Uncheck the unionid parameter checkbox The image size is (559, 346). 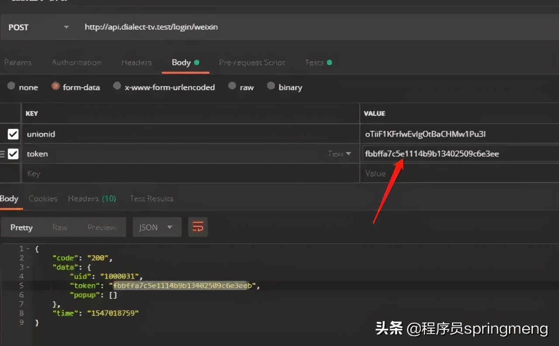pyautogui.click(x=13, y=134)
